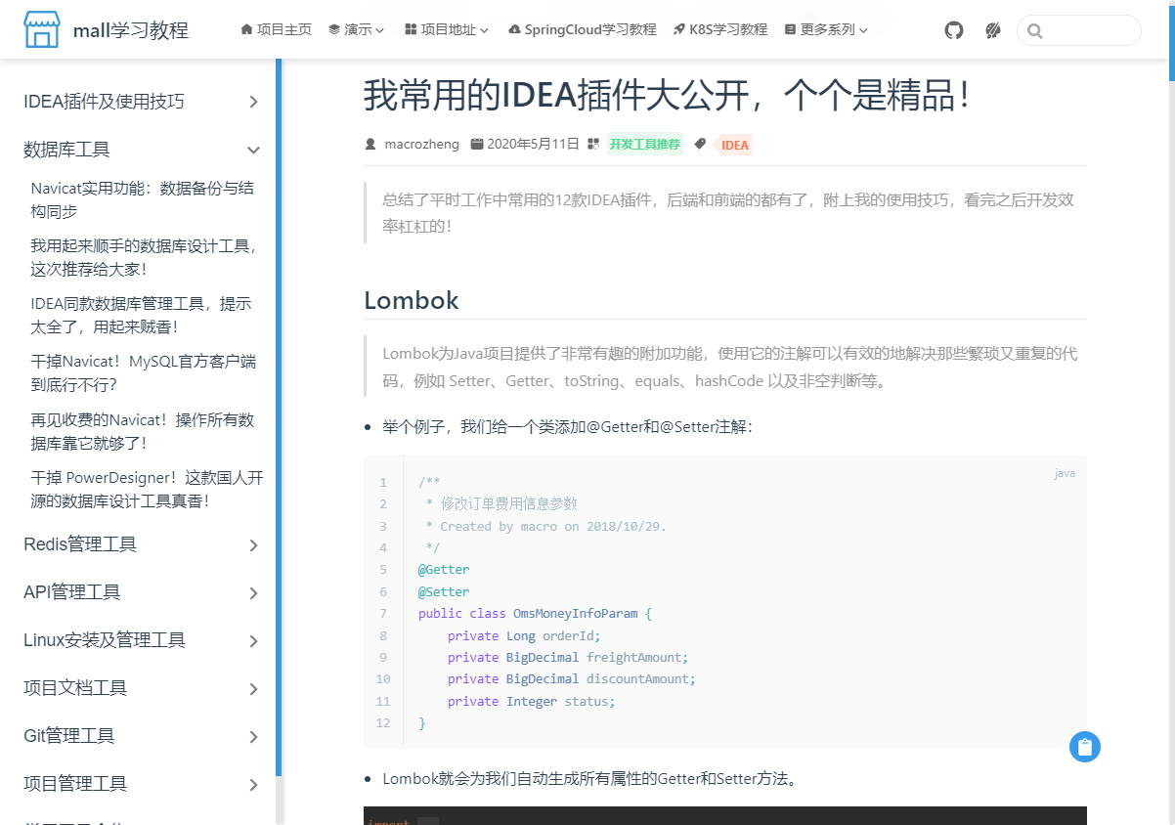The height and width of the screenshot is (825, 1175).
Task: Click the book icon next to 更多系列
Action: [790, 30]
